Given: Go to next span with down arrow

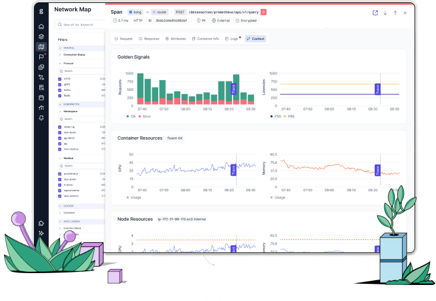Looking at the screenshot, I should pyautogui.click(x=385, y=12).
